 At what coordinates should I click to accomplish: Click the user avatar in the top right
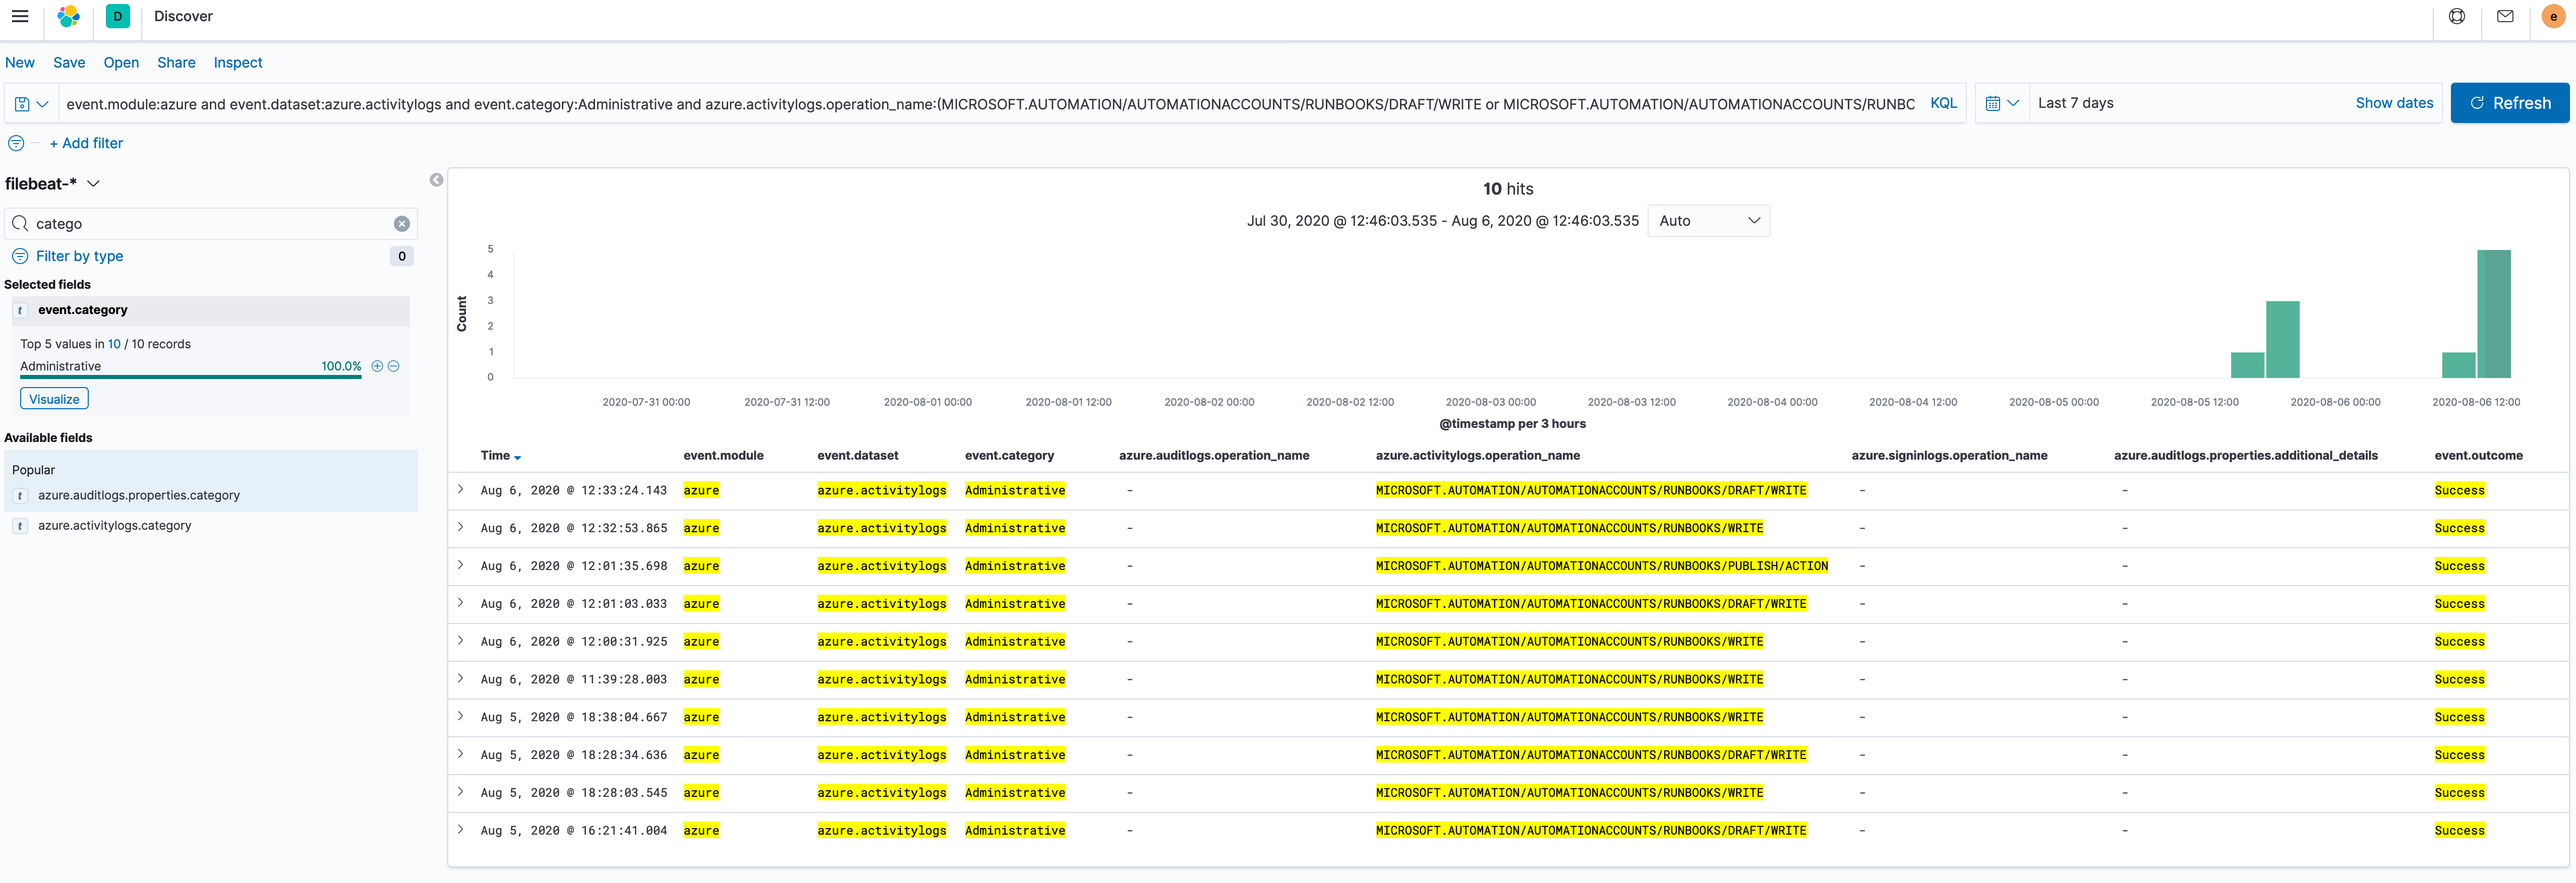coord(2553,16)
